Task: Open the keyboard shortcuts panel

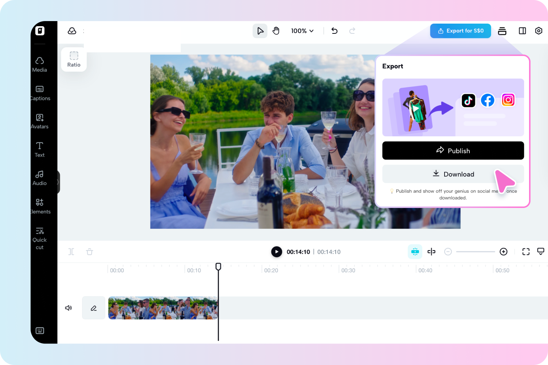Action: [40, 330]
